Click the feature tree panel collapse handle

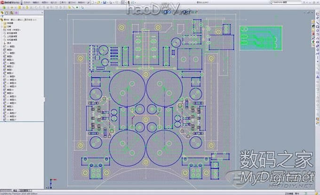pos(45,99)
